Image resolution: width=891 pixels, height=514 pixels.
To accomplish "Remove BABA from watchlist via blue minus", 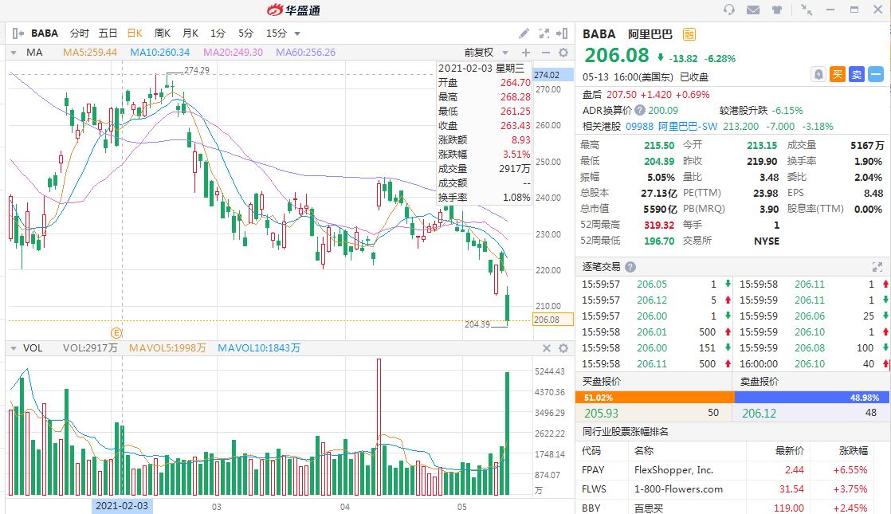I will pos(876,74).
